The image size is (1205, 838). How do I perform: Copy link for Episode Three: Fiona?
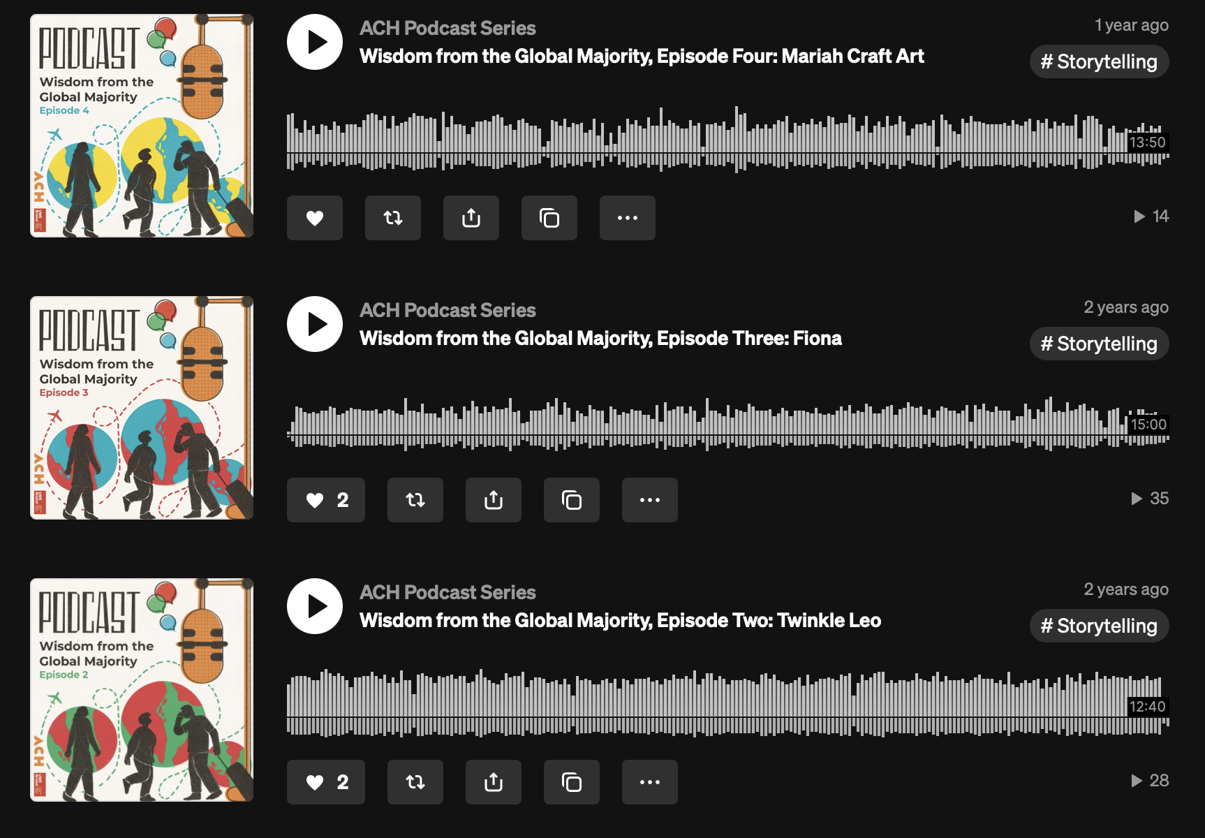(x=572, y=500)
